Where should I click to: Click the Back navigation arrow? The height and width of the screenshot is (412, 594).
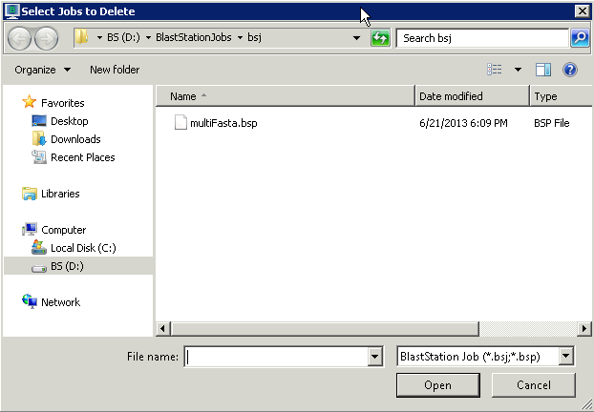tap(19, 38)
